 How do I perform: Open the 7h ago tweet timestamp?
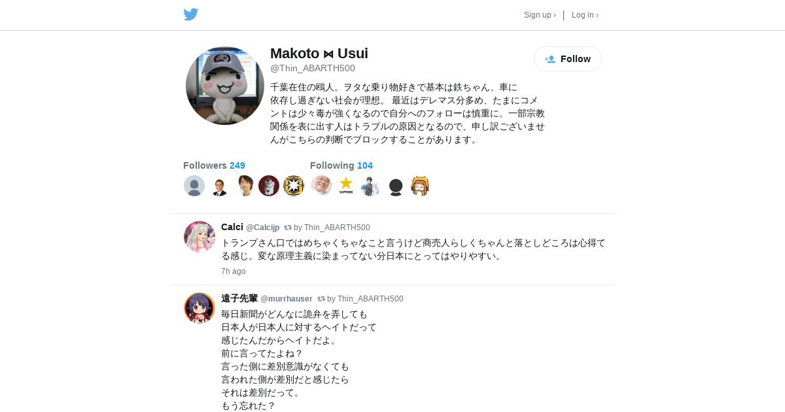[234, 271]
